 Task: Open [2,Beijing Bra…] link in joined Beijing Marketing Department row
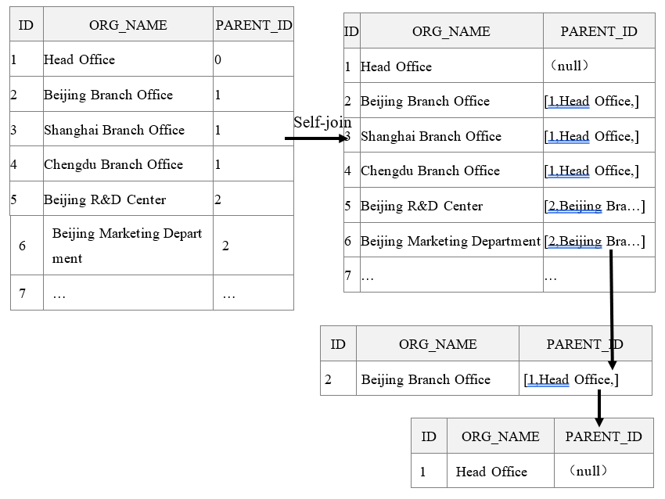pyautogui.click(x=594, y=242)
